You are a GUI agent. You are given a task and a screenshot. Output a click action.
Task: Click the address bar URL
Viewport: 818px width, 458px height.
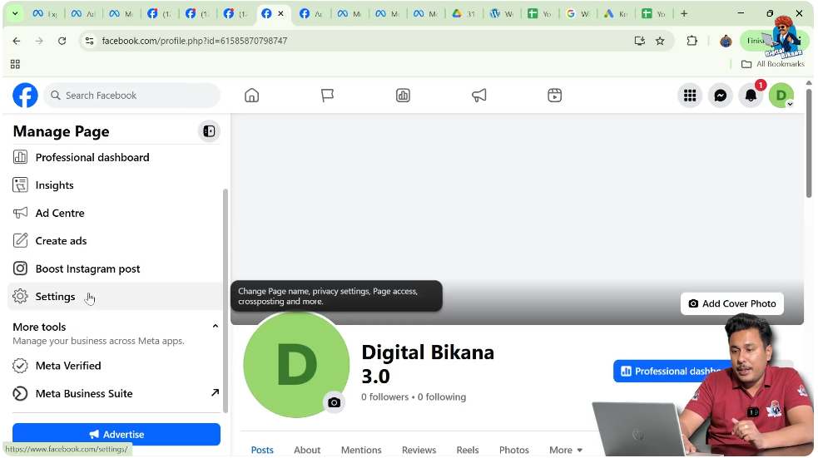tap(194, 41)
